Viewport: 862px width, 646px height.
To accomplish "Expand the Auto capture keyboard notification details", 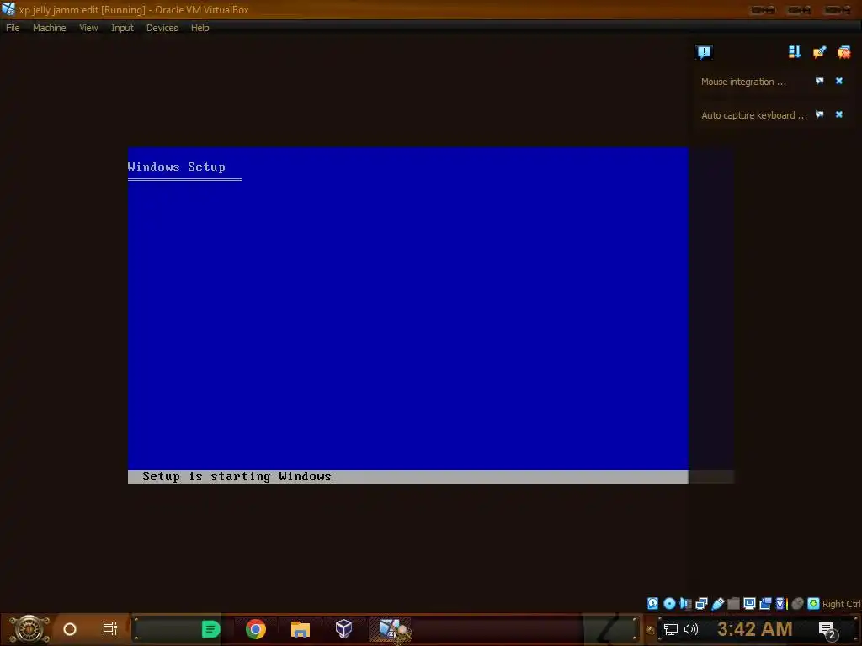I will [x=819, y=114].
